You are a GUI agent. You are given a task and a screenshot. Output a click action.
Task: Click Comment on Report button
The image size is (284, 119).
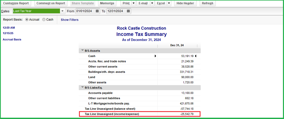tap(51, 3)
